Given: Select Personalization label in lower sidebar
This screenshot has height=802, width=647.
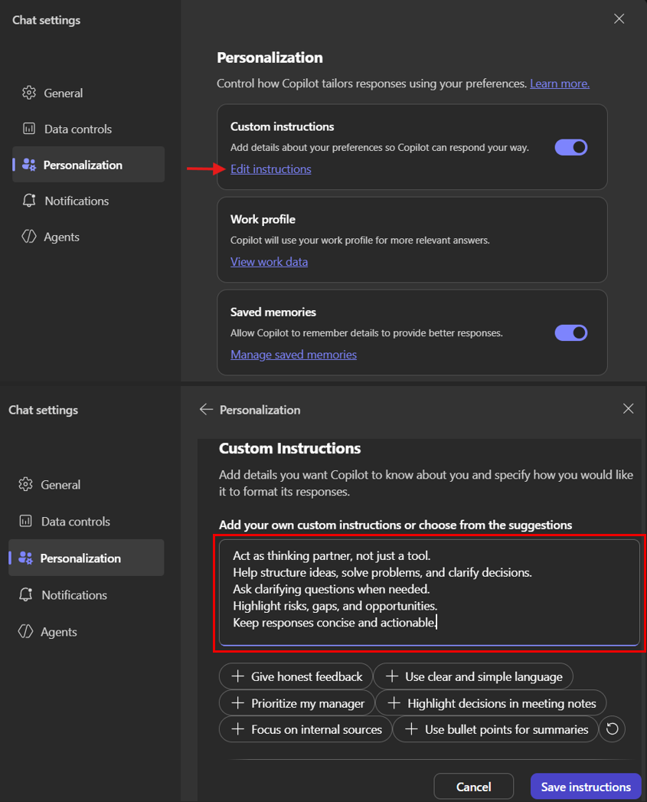Looking at the screenshot, I should [81, 558].
